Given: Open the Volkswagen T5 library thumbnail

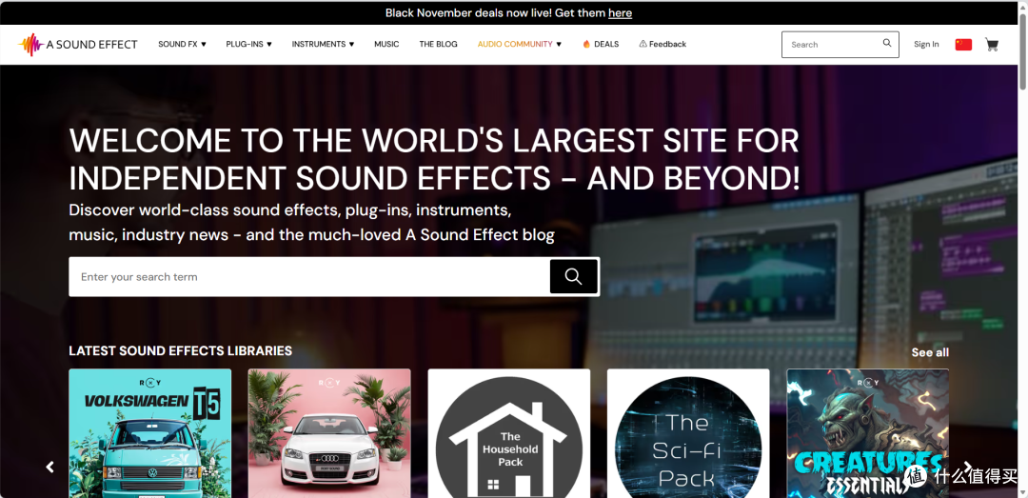Looking at the screenshot, I should [150, 433].
